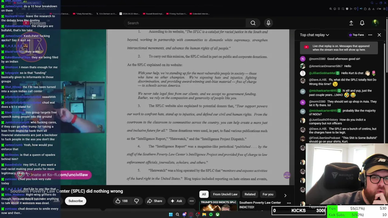Open the YouTube create upload icon
The height and width of the screenshot is (218, 388).
[x=351, y=23]
